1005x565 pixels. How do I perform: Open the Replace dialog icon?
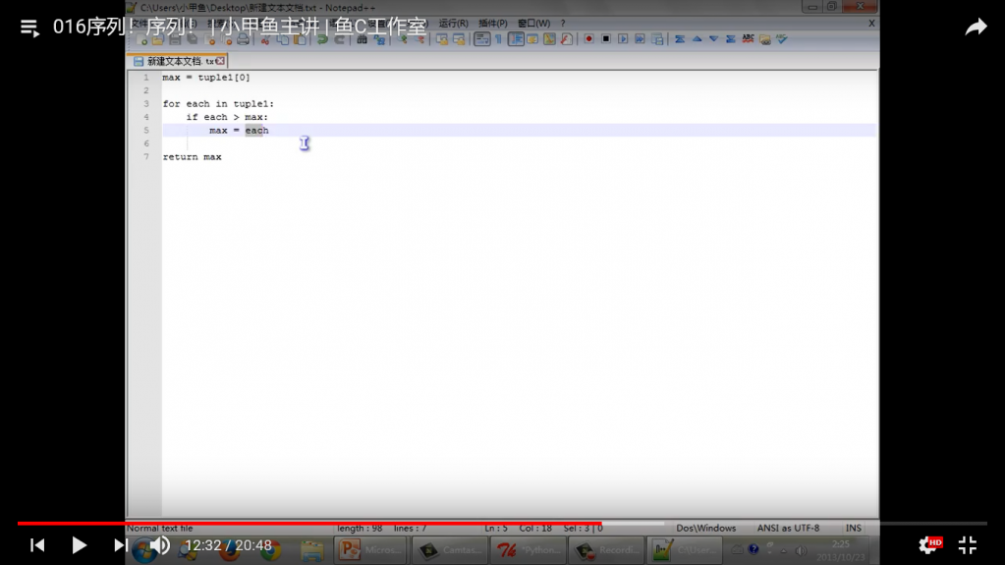pos(379,39)
